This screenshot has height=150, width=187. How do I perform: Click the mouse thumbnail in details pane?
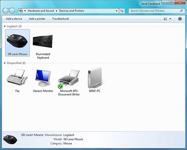click(10, 140)
